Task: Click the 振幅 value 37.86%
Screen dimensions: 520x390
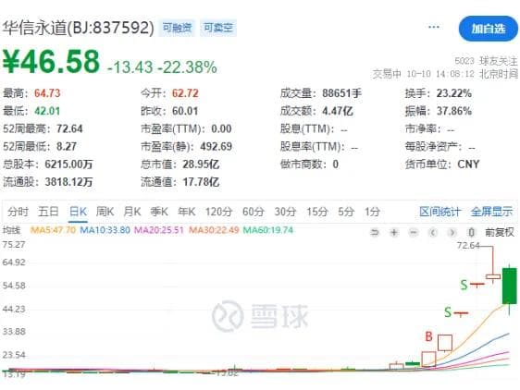Action: [x=453, y=111]
